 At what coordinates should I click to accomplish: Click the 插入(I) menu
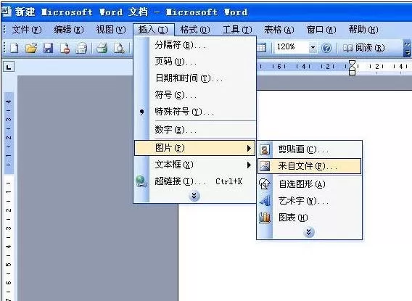coord(153,30)
